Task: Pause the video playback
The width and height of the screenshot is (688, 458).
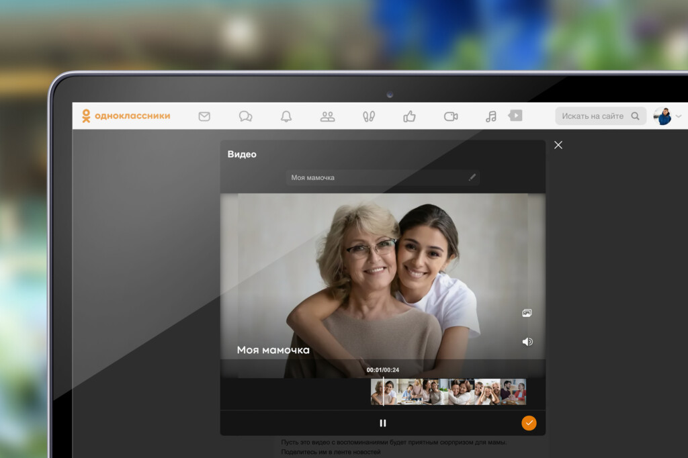Action: pyautogui.click(x=382, y=423)
